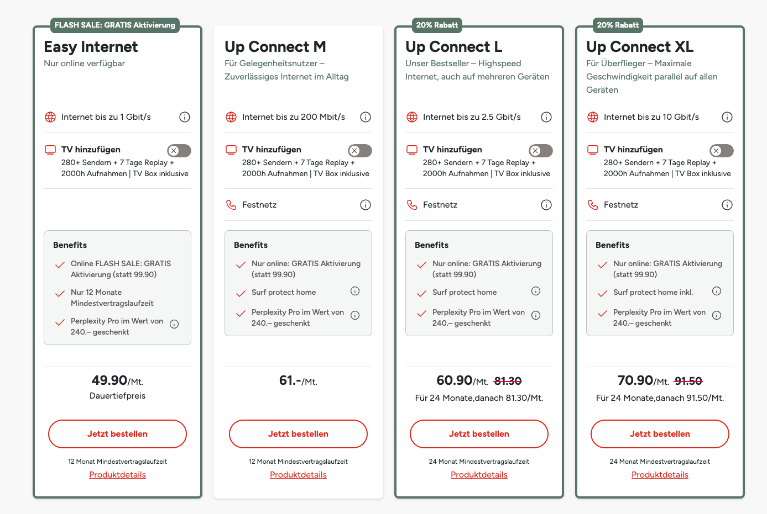Click Surf protect home inkl. info icon

coord(717,291)
